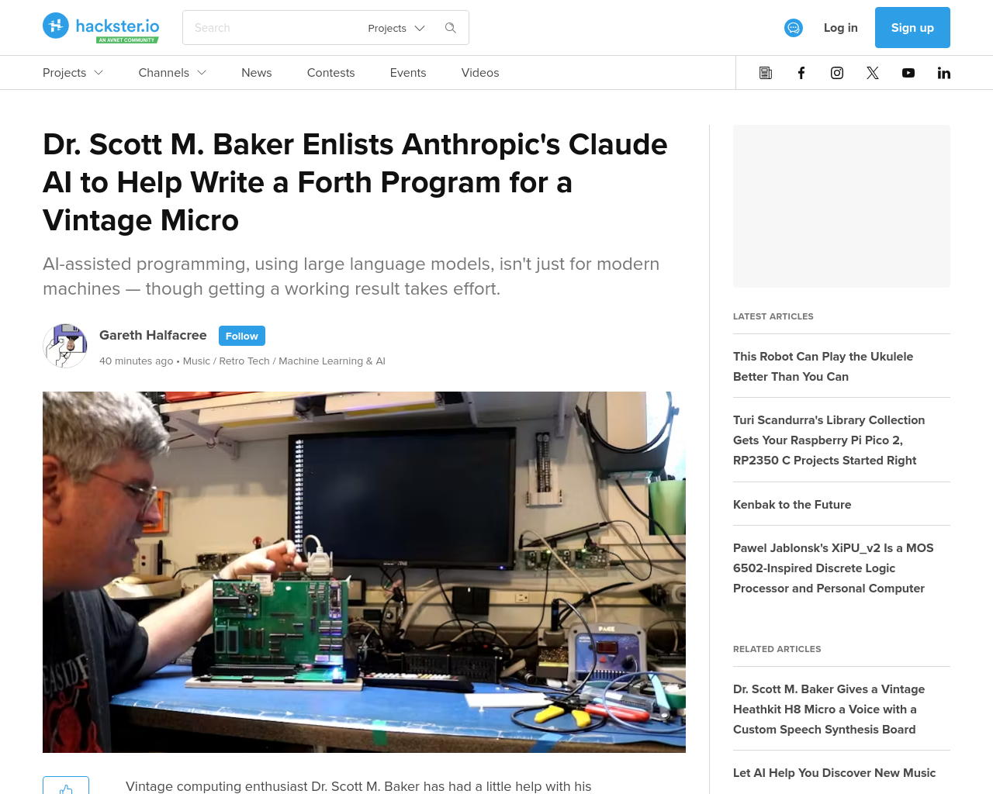The height and width of the screenshot is (794, 993).
Task: Click the hackster.io logo
Action: (x=101, y=28)
